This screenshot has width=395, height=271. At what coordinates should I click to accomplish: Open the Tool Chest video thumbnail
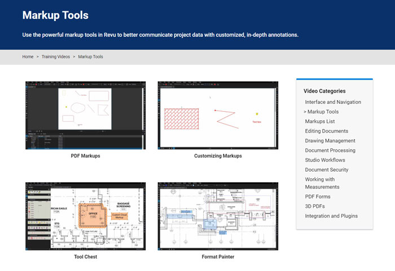(x=85, y=216)
